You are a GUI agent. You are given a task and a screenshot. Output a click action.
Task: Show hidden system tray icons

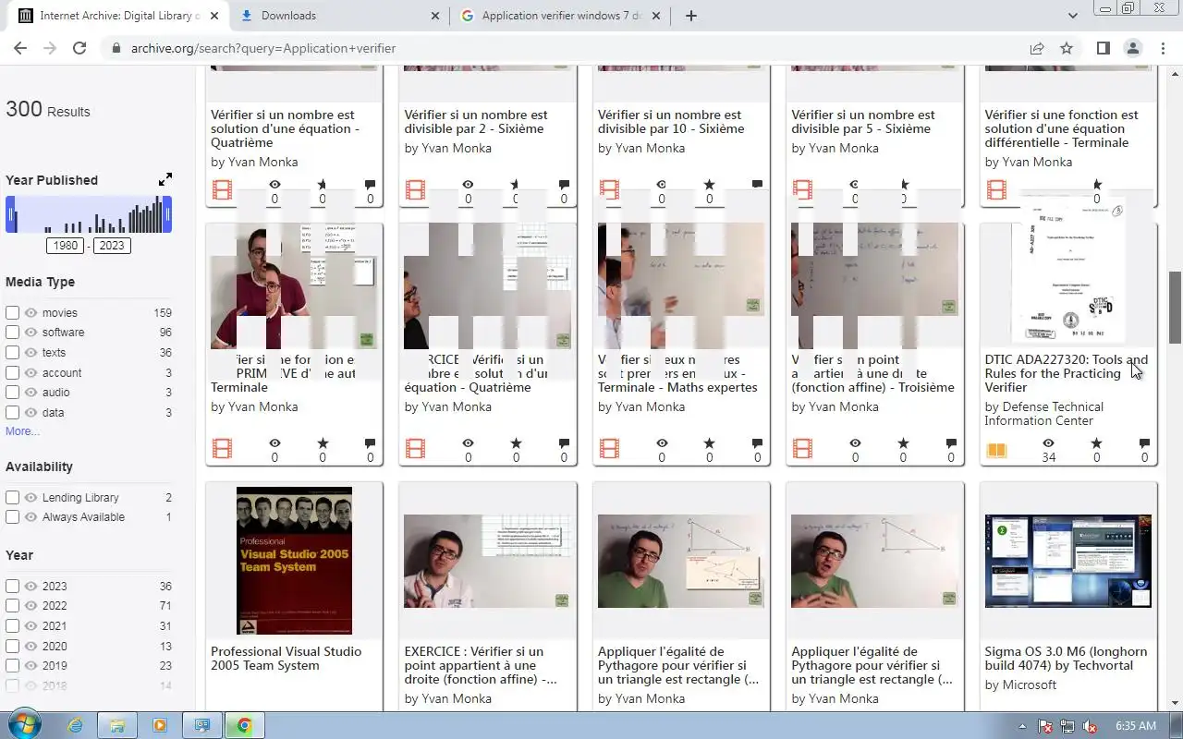pyautogui.click(x=1022, y=726)
